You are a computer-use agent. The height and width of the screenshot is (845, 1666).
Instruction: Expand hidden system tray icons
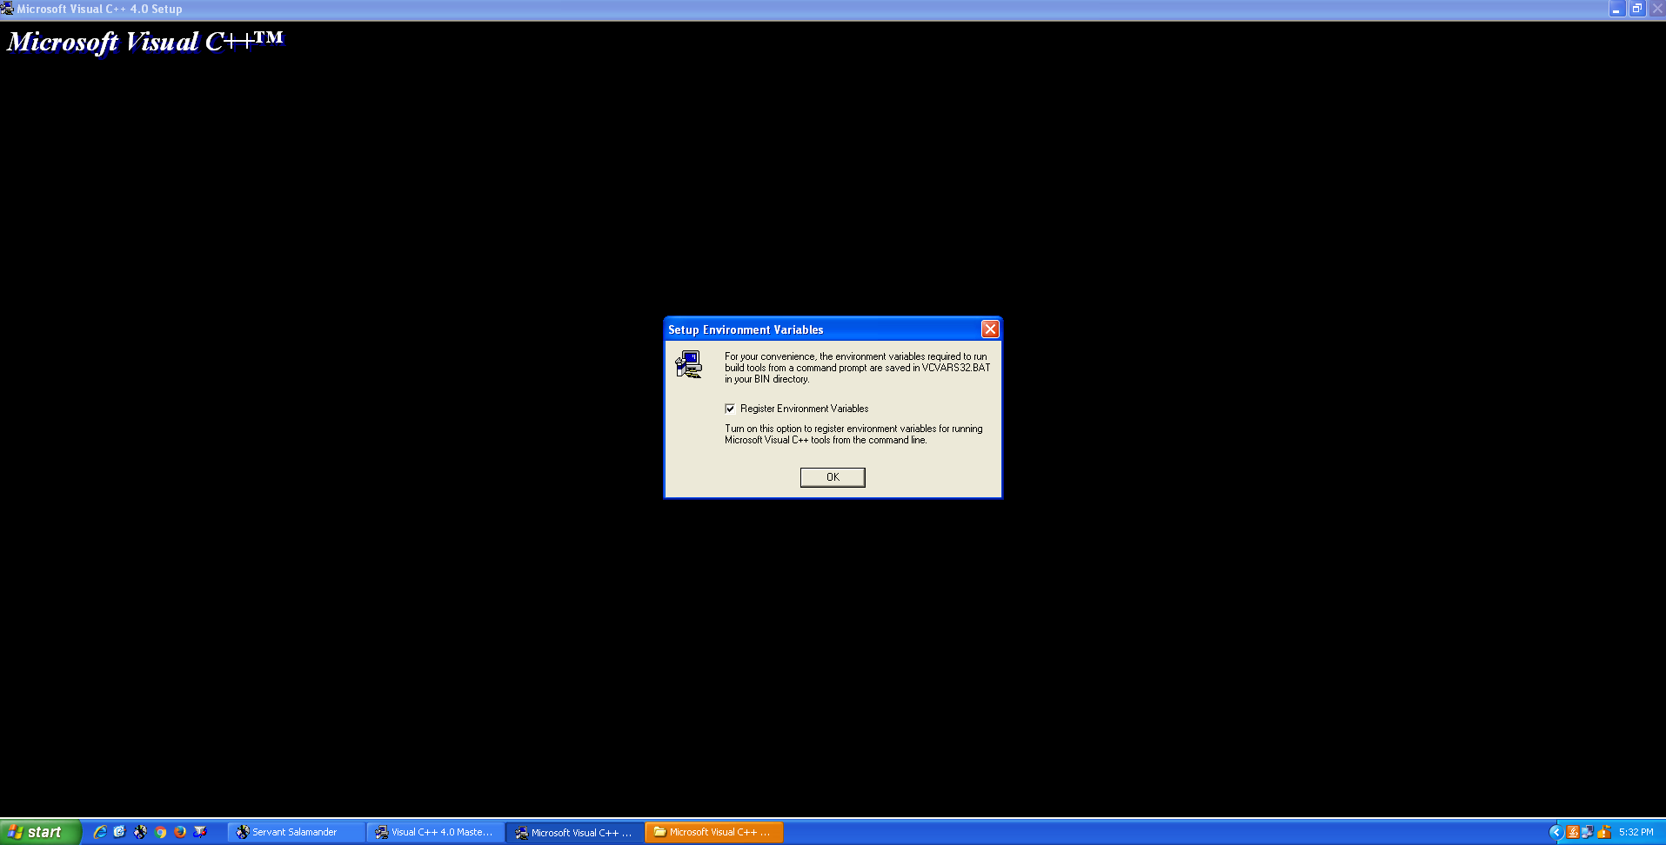pyautogui.click(x=1556, y=832)
